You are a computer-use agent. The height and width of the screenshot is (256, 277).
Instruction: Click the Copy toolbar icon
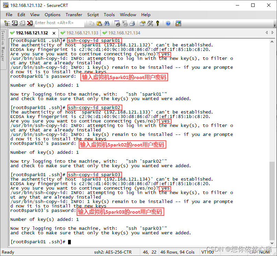pos(91,23)
